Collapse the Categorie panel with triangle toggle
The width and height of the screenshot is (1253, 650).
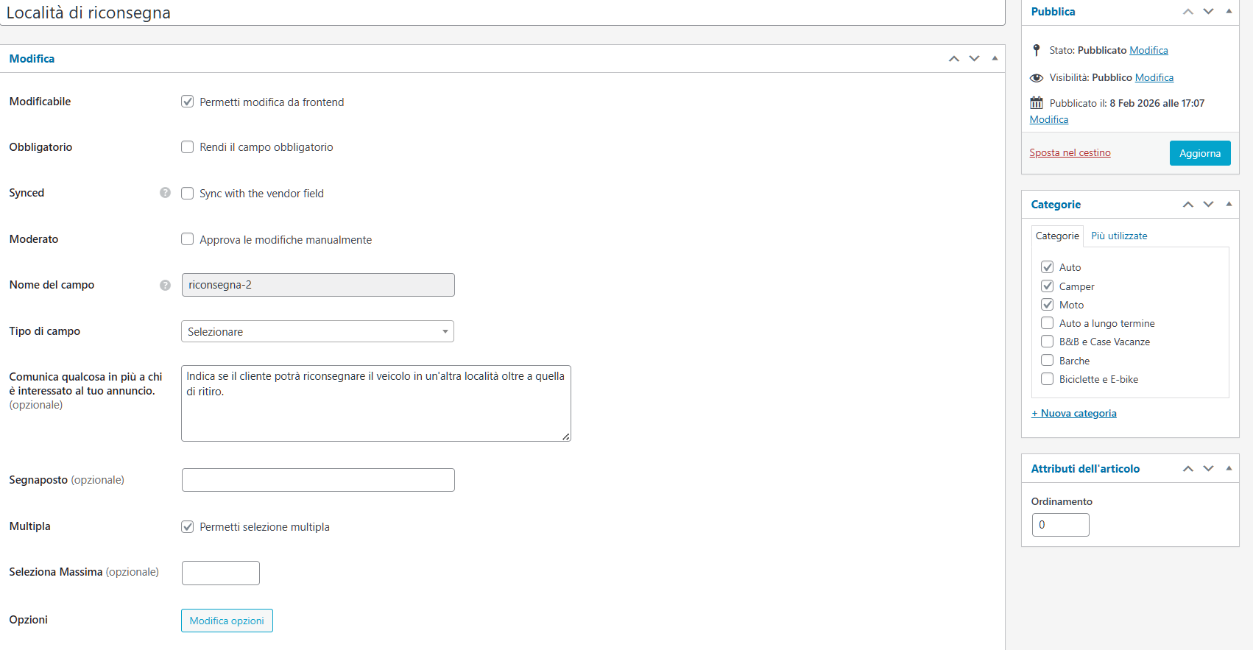[x=1229, y=204]
